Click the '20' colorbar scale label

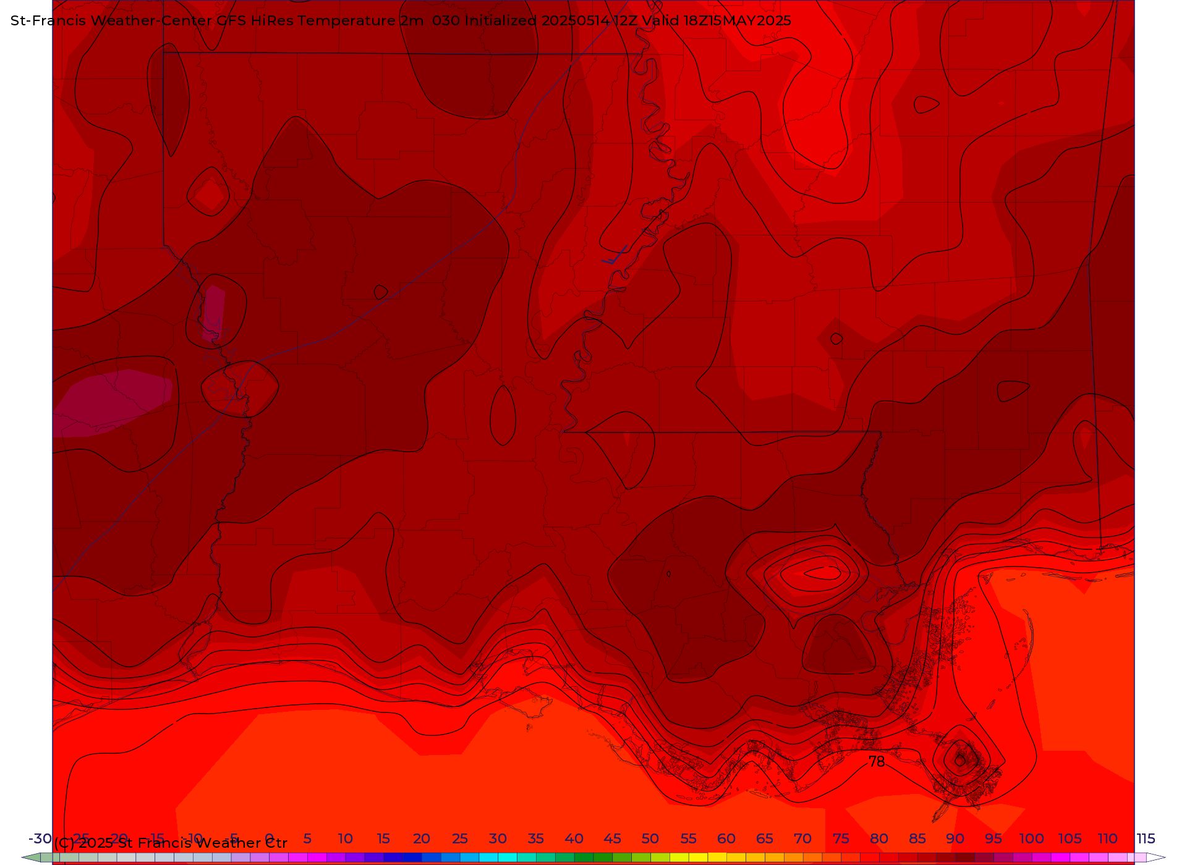pos(422,838)
